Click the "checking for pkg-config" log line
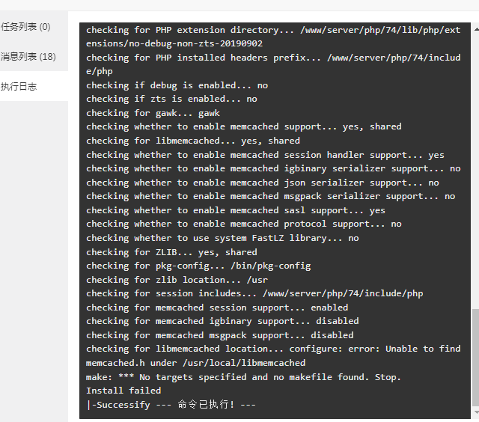The width and height of the screenshot is (479, 422). point(198,266)
